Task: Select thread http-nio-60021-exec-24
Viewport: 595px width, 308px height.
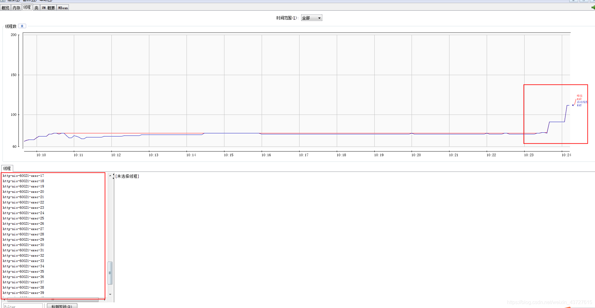Action: (x=23, y=213)
